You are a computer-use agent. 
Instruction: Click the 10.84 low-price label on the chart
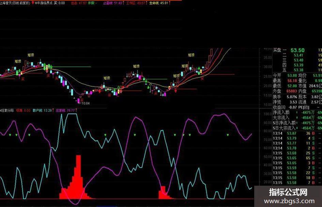(x=86, y=103)
